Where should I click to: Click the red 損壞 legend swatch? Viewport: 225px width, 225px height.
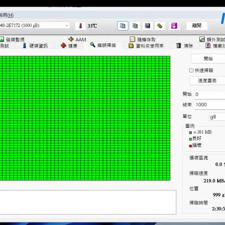(190, 146)
